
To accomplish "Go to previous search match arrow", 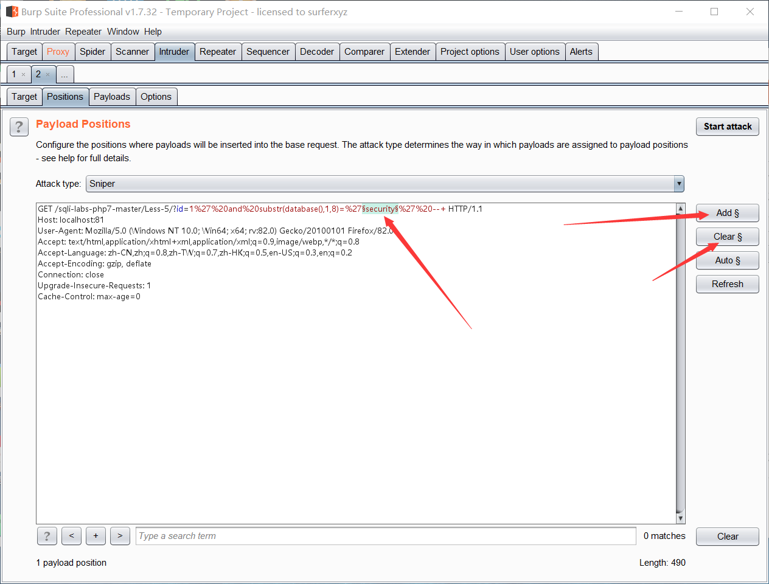I will point(71,536).
